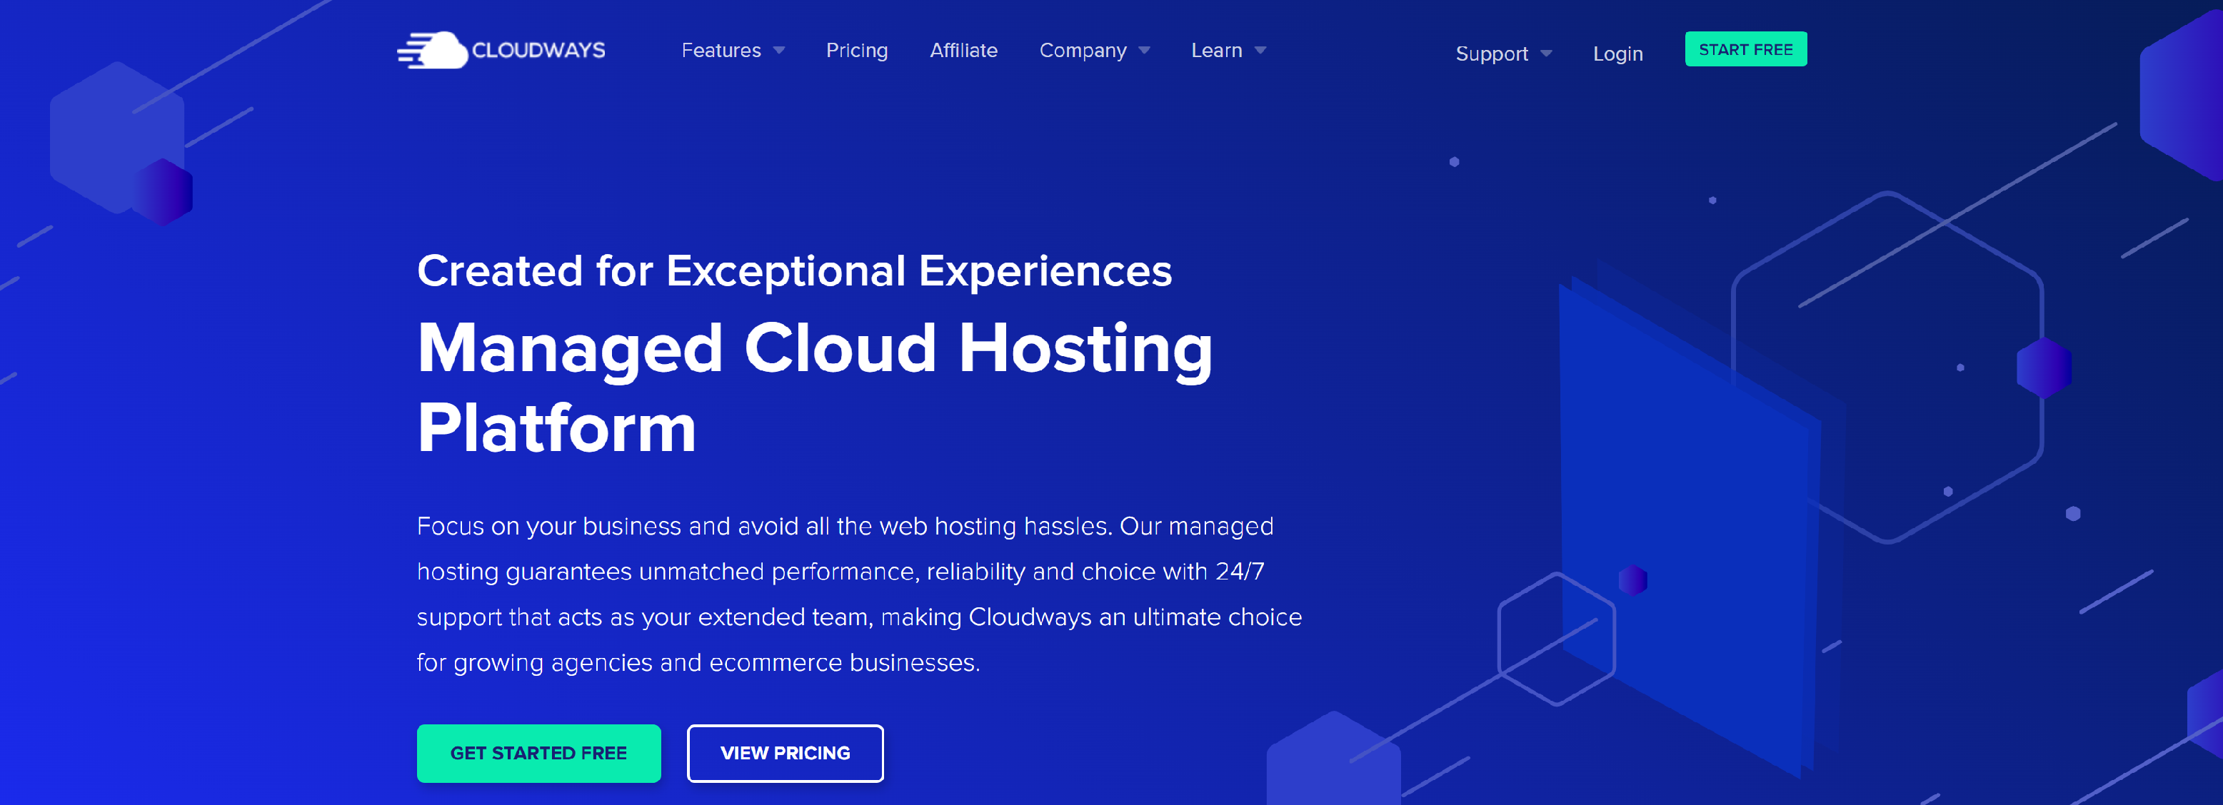
Task: Click the START FREE button
Action: click(1746, 49)
